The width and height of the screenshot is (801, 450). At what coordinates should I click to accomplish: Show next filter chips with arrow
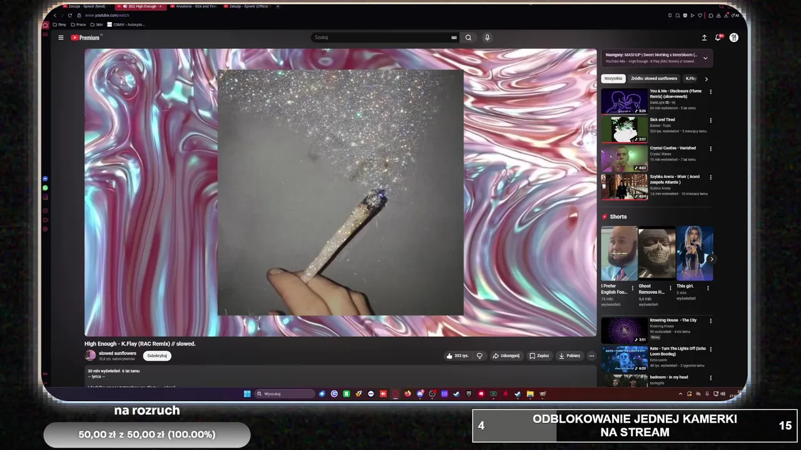tap(706, 79)
